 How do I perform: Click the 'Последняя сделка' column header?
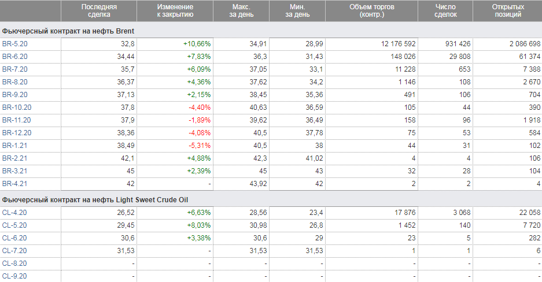click(99, 10)
